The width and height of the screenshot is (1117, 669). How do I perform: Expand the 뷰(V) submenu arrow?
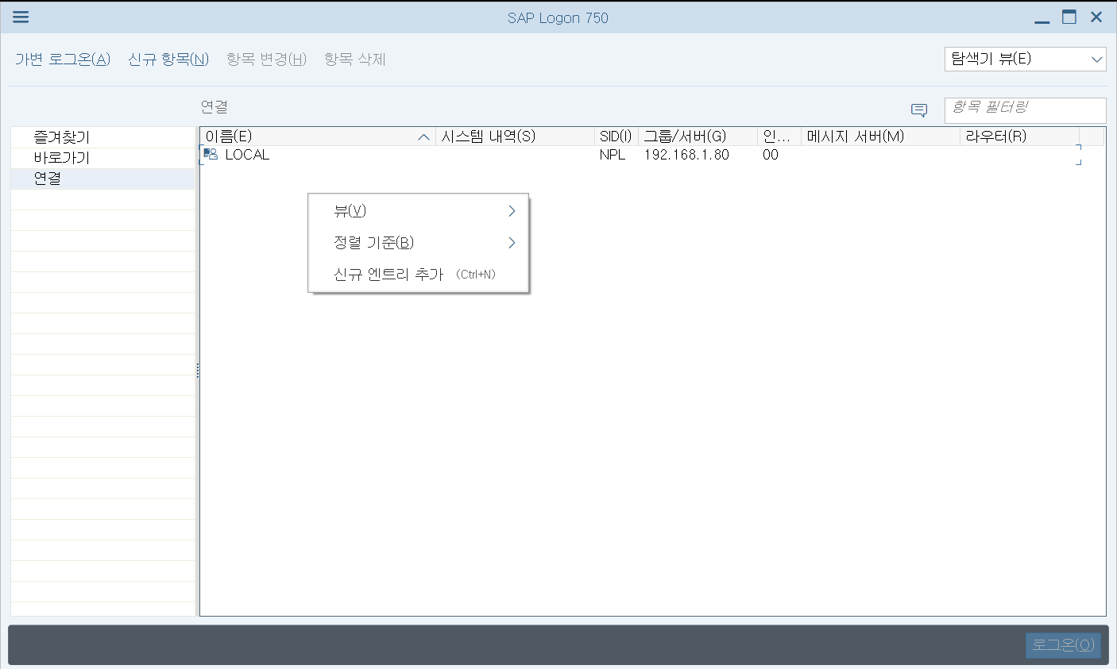512,211
